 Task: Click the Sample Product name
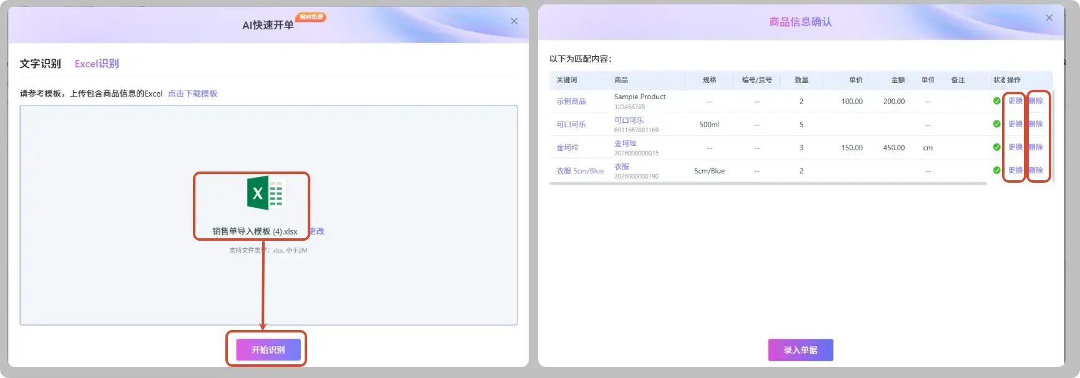click(x=639, y=97)
